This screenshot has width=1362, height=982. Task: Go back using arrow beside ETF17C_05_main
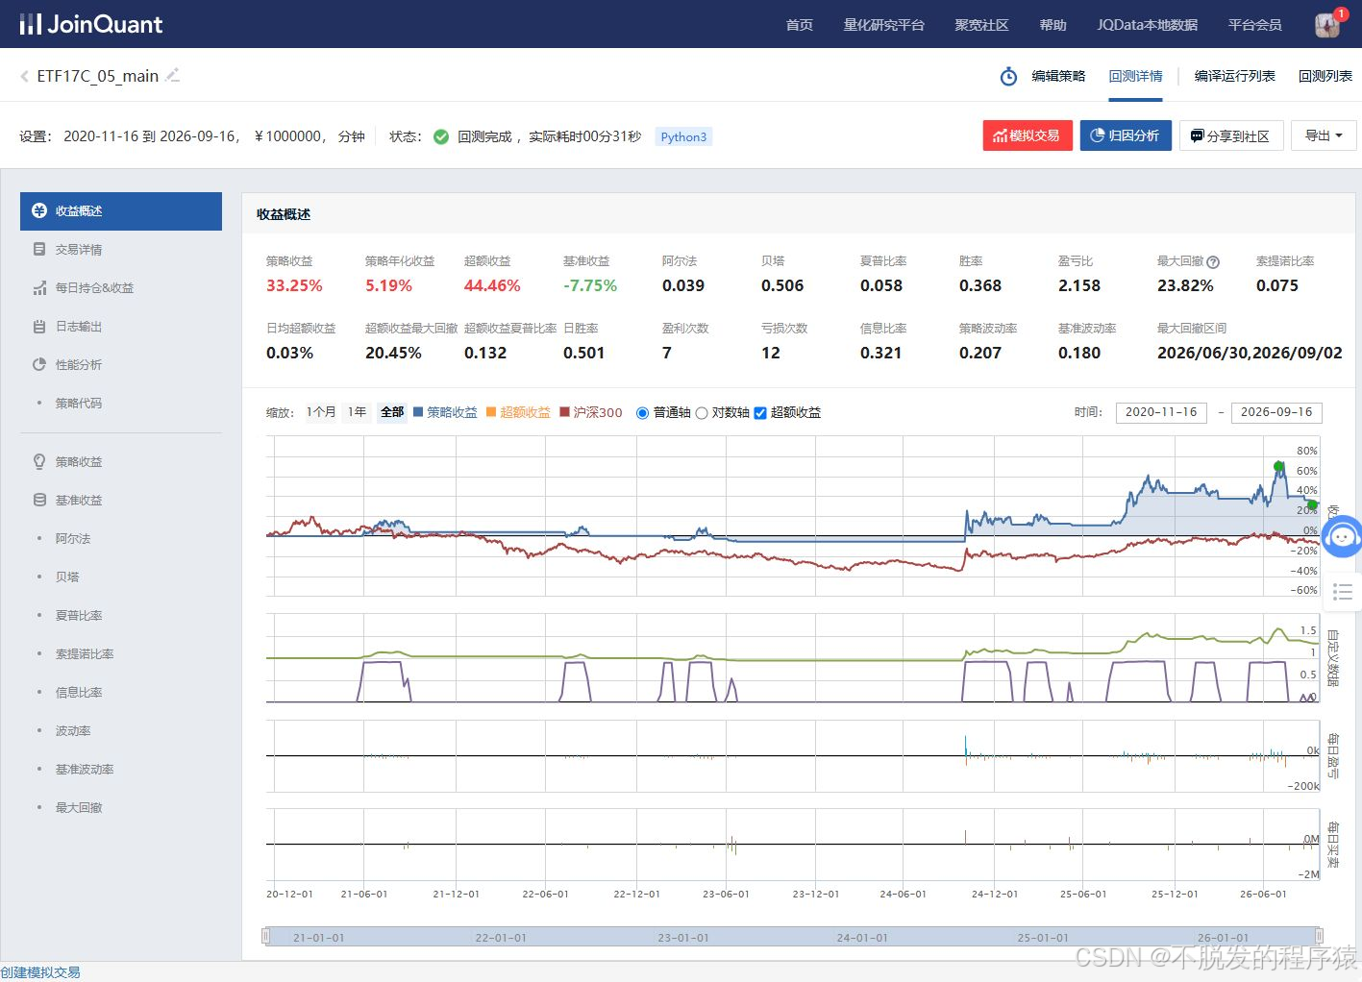(x=24, y=76)
